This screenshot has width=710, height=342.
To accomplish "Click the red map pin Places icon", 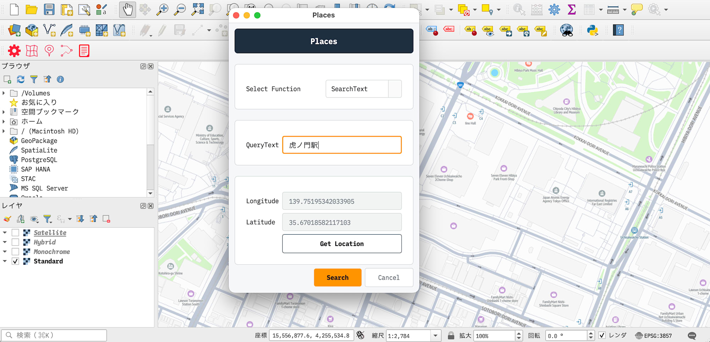I will (49, 51).
